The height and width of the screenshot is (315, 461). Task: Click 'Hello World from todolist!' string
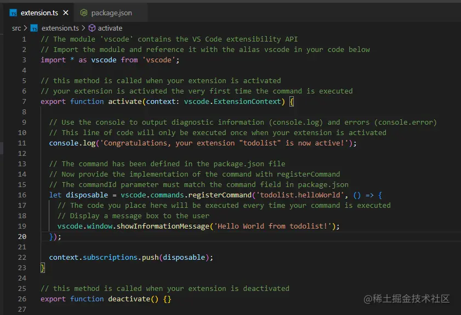pos(272,226)
